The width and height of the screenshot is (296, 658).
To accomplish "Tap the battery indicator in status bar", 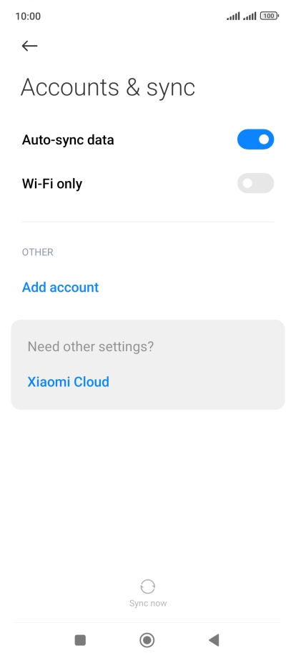I will 269,16.
